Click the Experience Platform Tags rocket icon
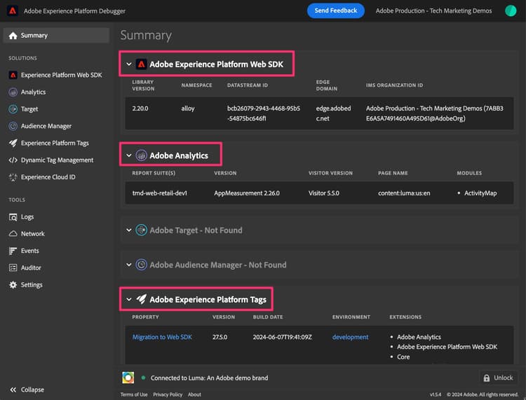This screenshot has height=400, width=526. click(13, 143)
